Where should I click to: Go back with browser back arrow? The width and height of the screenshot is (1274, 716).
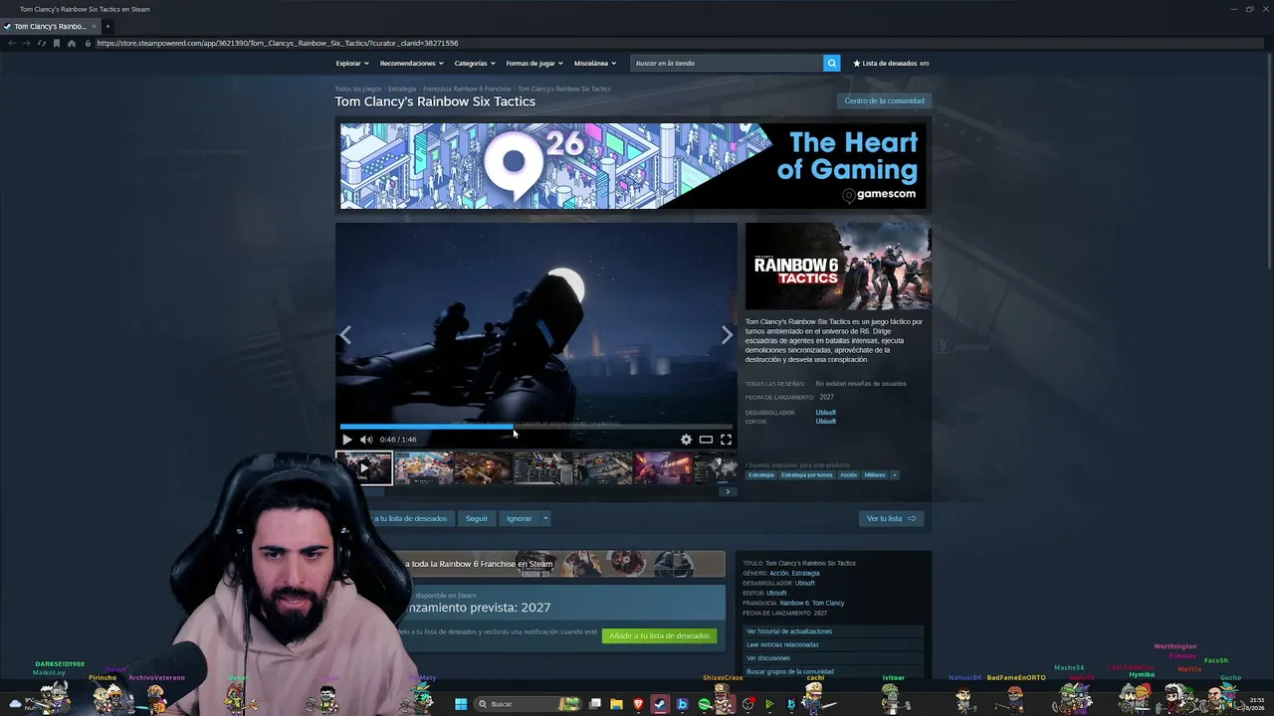(x=12, y=43)
